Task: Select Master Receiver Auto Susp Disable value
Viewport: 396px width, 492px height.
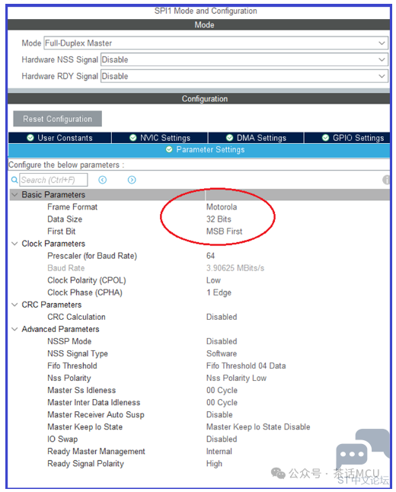Action: coord(219,415)
